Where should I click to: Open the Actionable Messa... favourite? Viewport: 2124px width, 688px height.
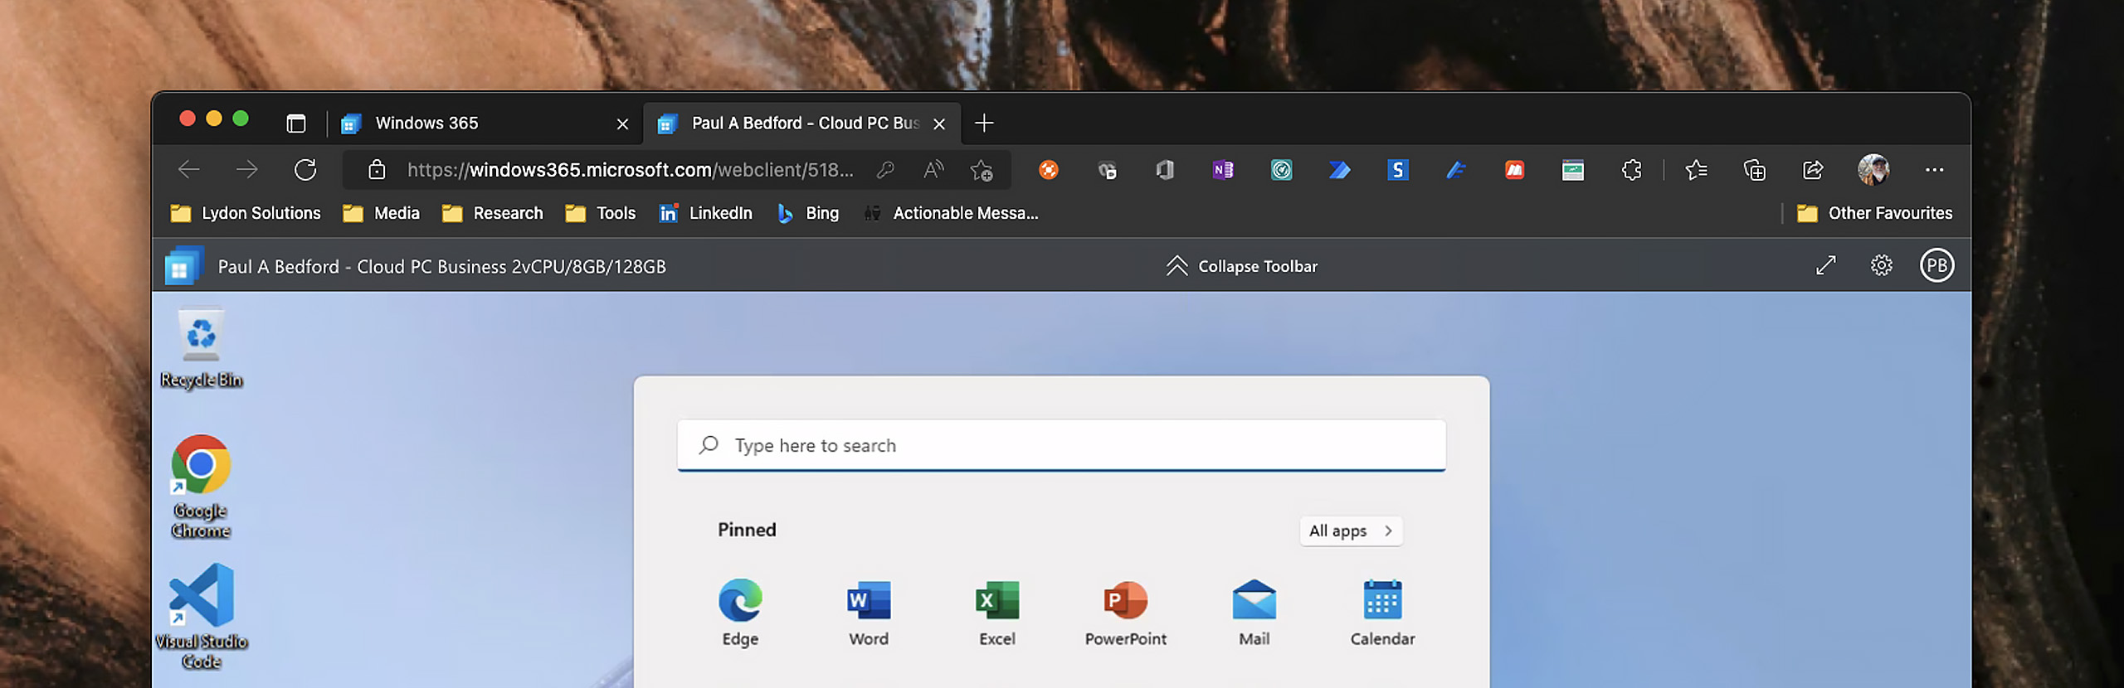951,213
